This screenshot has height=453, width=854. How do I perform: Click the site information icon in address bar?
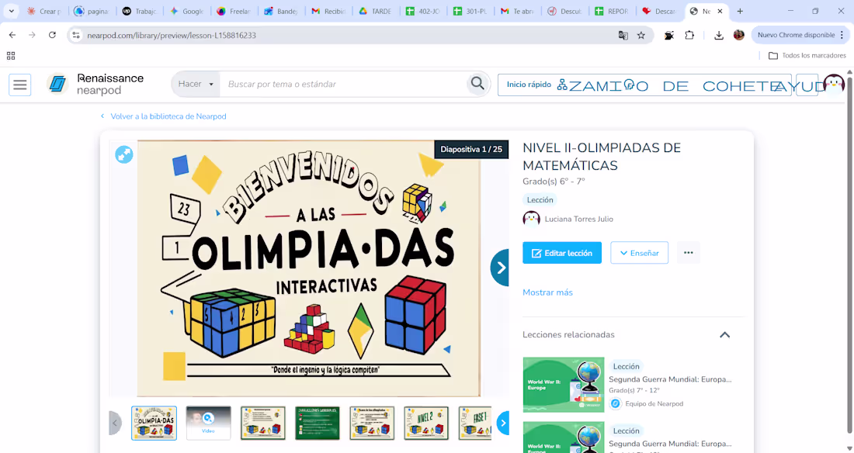click(x=76, y=35)
